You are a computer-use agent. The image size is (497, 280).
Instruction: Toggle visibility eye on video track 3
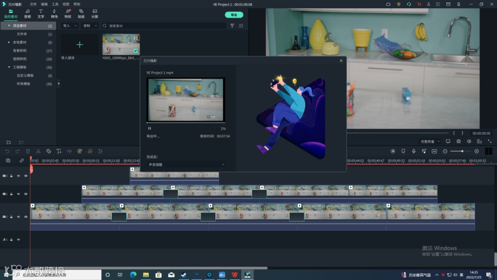pyautogui.click(x=26, y=175)
